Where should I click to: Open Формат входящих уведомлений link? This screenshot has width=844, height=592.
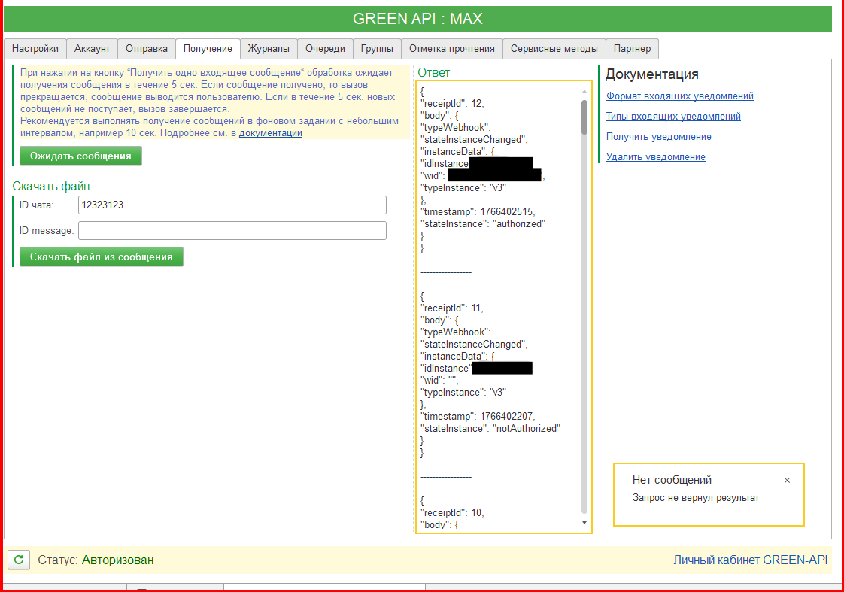point(679,96)
